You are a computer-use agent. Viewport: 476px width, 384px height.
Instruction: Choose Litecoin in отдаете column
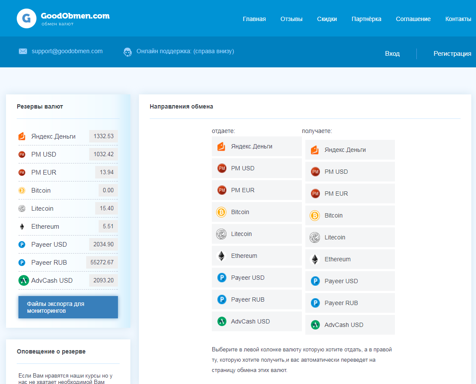257,234
